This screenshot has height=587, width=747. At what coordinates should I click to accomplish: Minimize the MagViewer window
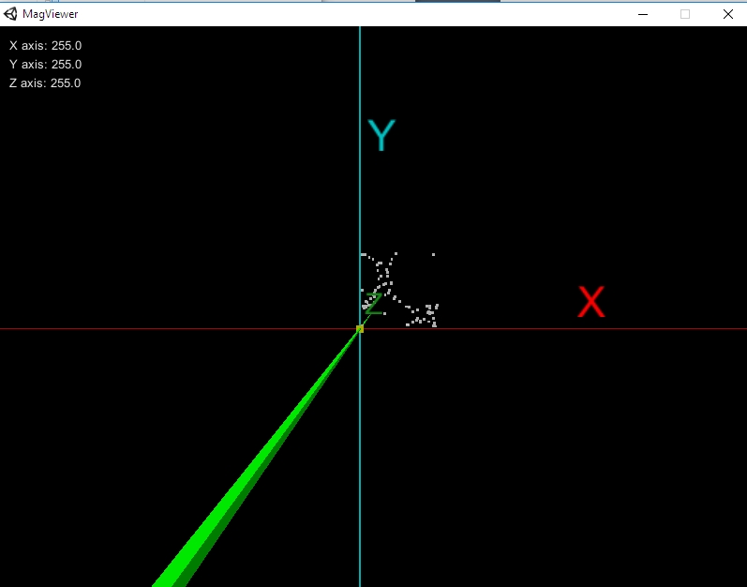pos(643,14)
